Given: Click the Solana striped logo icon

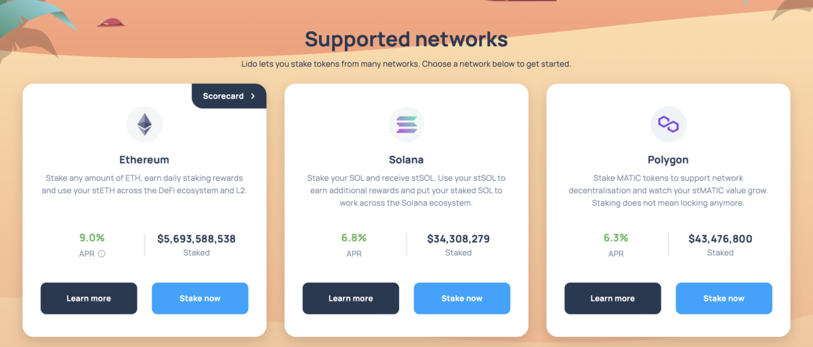Looking at the screenshot, I should tap(406, 124).
